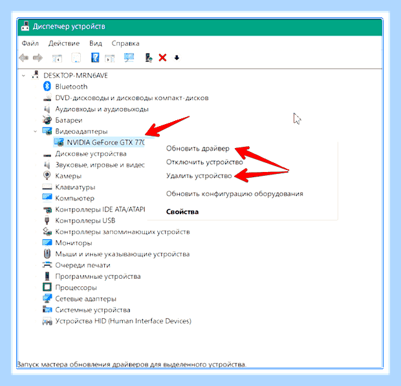Screen dimensions: 401x386
Task: Select Аудиовходы и аудиовыходы row
Action: point(102,109)
